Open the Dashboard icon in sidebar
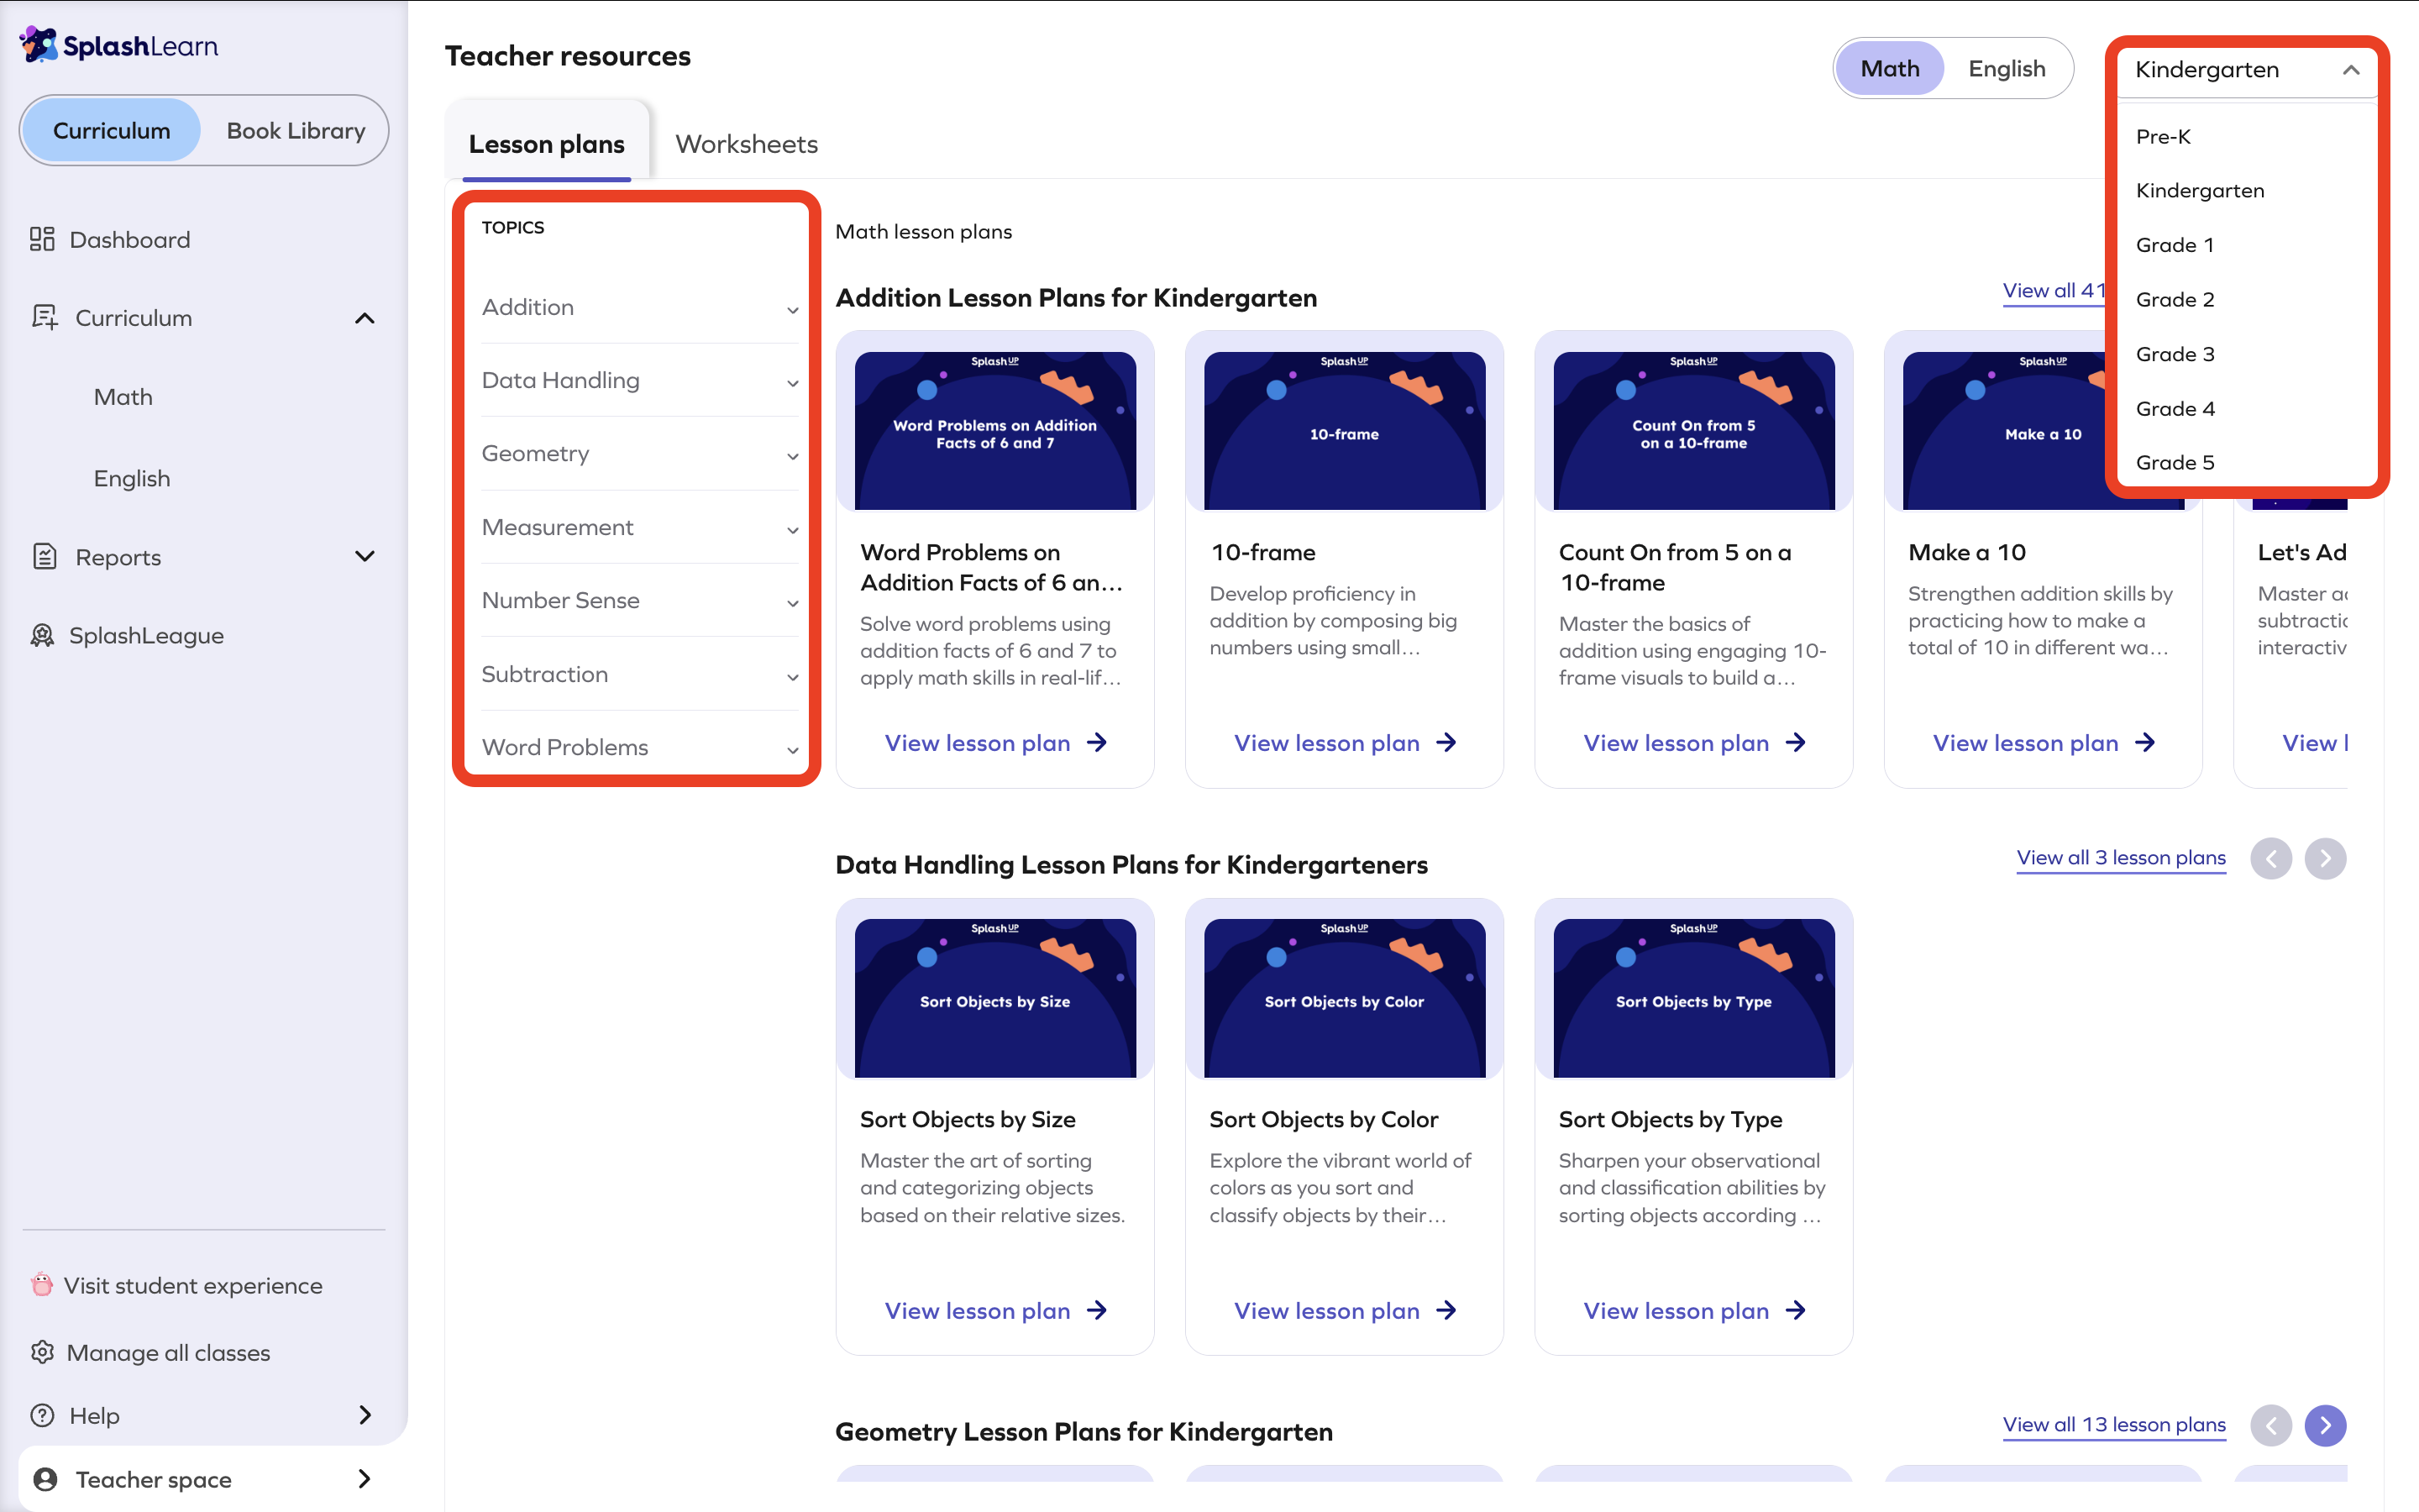 (x=42, y=239)
